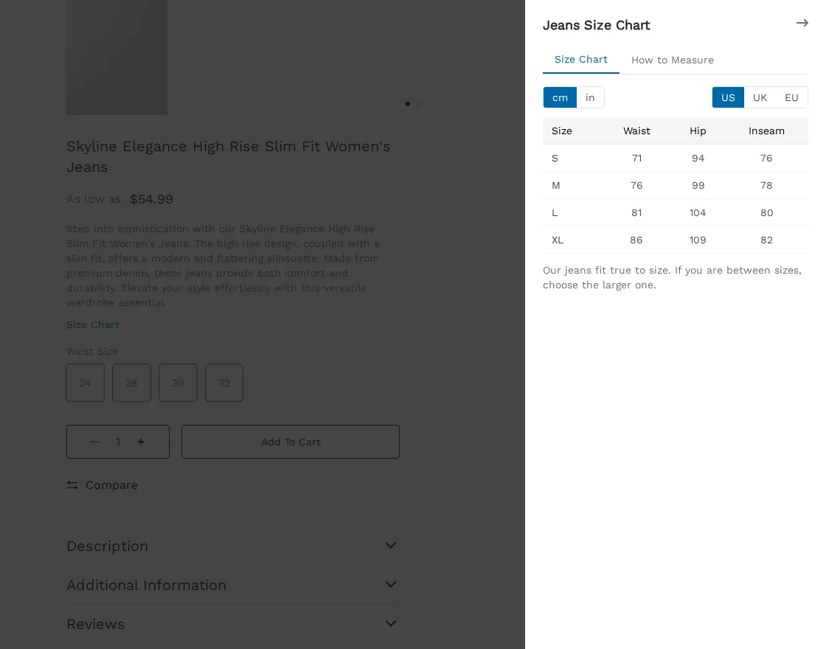Click waist value 81 for size L
Image resolution: width=826 pixels, height=649 pixels.
click(636, 213)
